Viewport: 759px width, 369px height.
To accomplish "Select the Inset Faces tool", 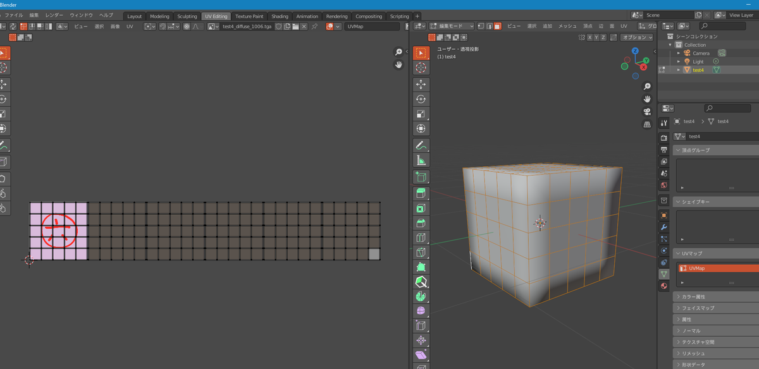I will click(421, 208).
